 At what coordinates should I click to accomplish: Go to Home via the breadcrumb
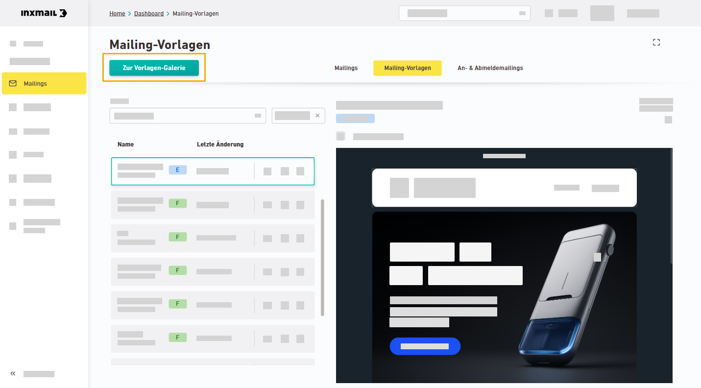pos(117,14)
